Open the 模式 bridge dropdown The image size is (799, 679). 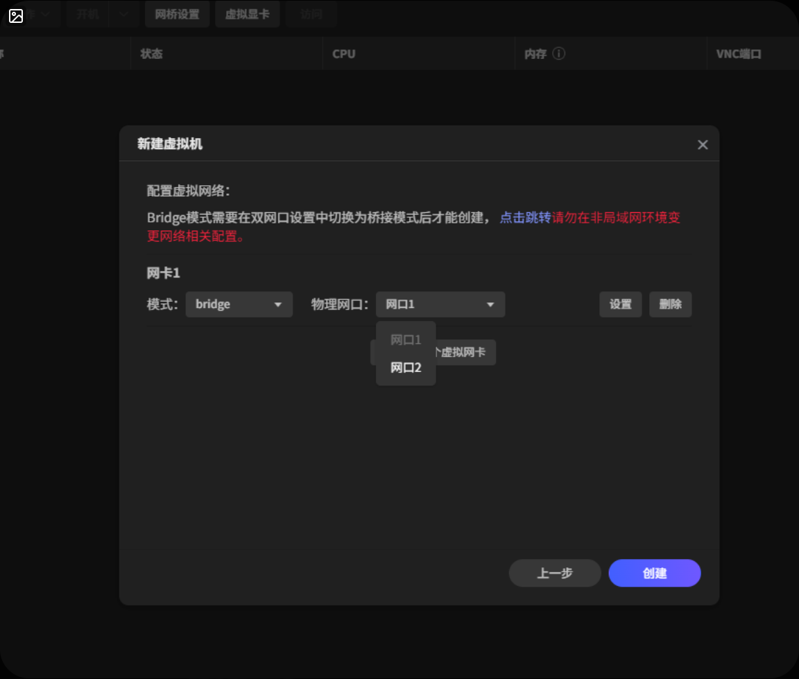tap(239, 304)
